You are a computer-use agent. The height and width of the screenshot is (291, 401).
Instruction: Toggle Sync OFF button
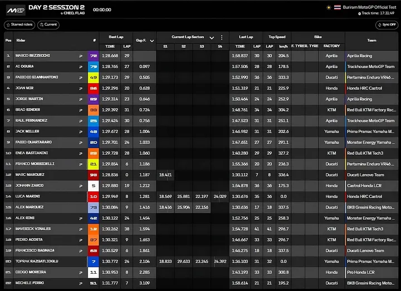pos(387,25)
